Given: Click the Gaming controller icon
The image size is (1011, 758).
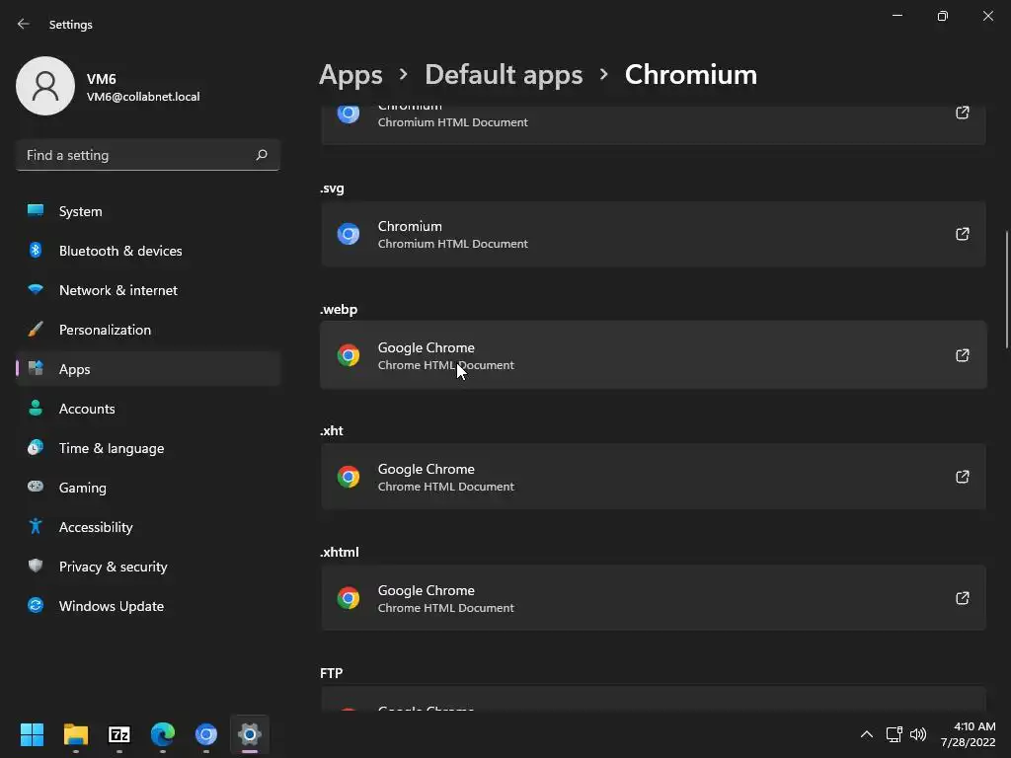Looking at the screenshot, I should pyautogui.click(x=36, y=486).
